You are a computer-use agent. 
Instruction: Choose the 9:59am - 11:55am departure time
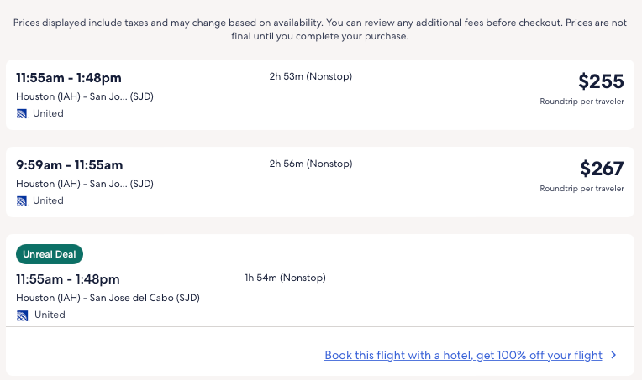pyautogui.click(x=69, y=165)
